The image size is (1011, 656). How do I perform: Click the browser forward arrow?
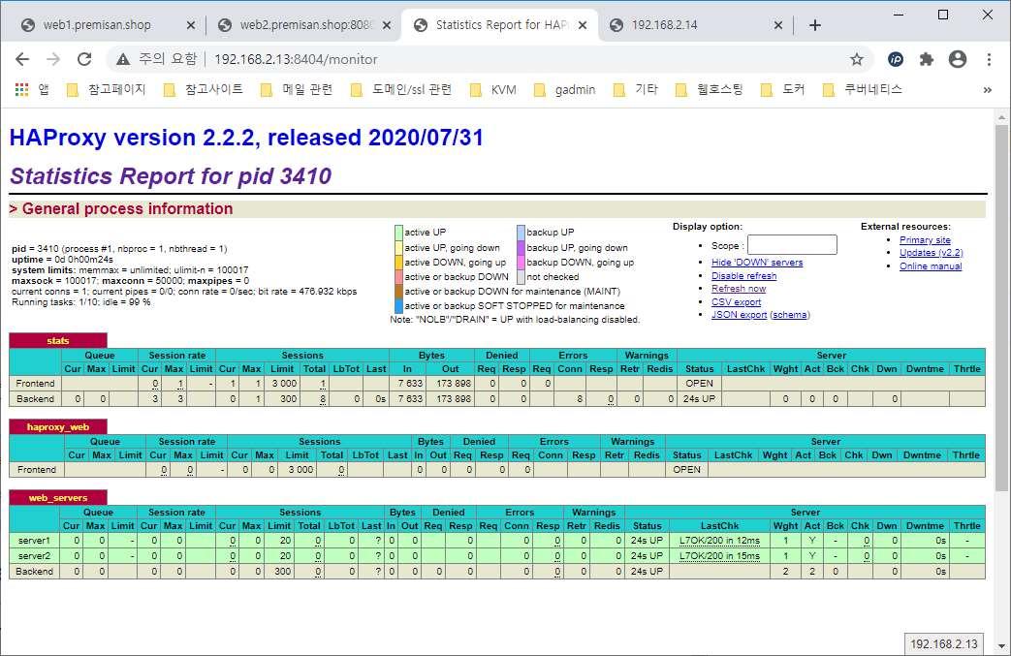[53, 59]
